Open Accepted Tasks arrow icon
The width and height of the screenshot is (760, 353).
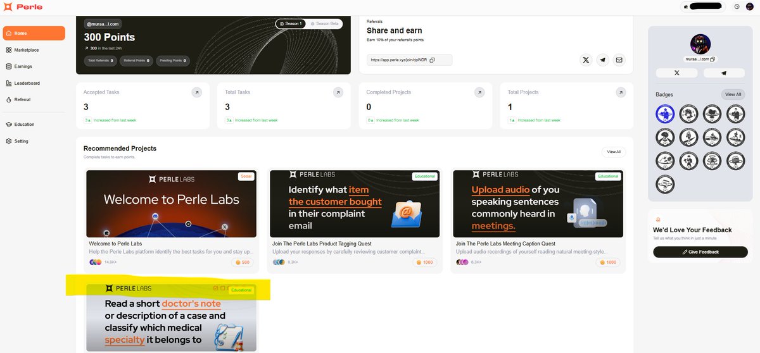[197, 92]
